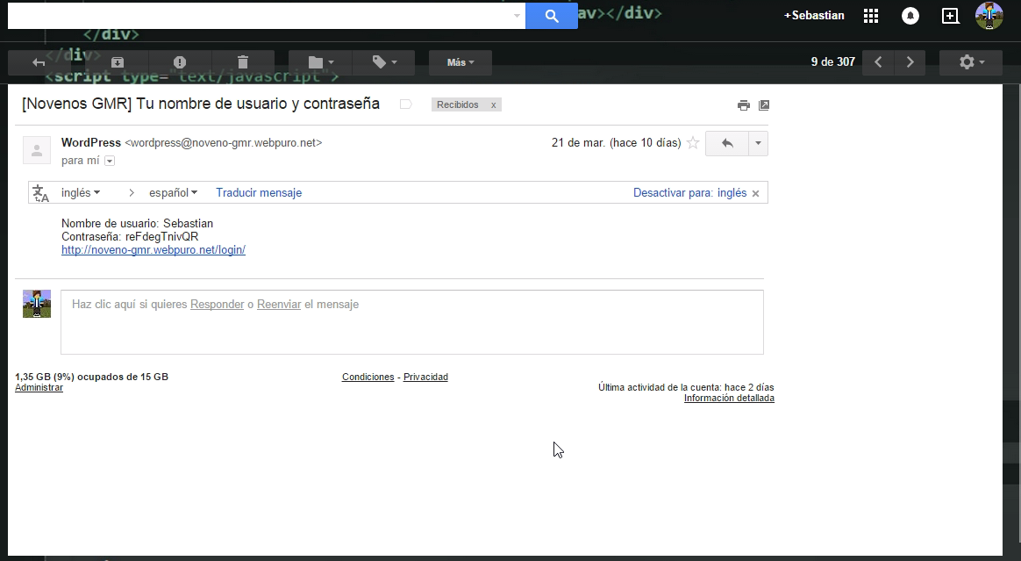
Task: Click the translate icon in the bar
Action: point(41,193)
